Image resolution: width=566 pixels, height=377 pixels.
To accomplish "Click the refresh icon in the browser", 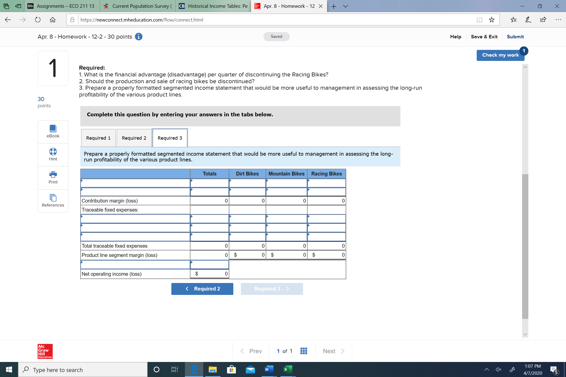I will point(37,20).
